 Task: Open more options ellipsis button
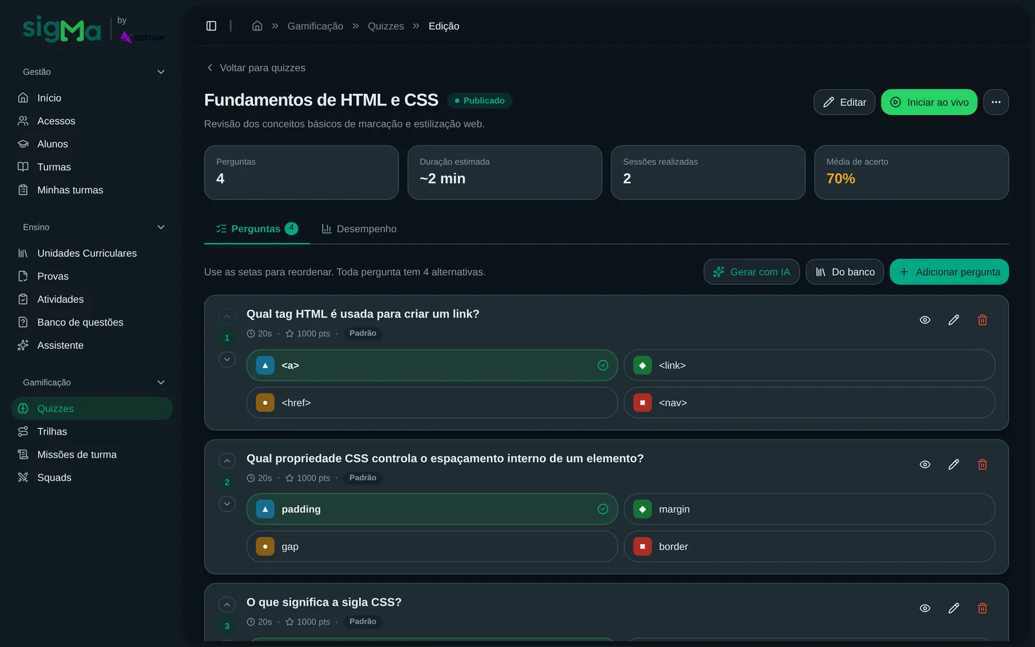click(996, 102)
